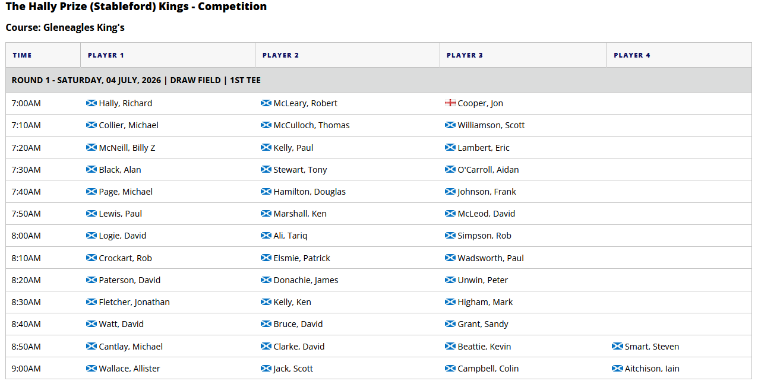Screen dimensions: 758x384
Task: Click England flag icon beside Cooper, Jon
Action: [x=450, y=103]
